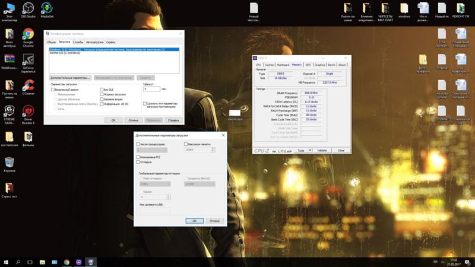The width and height of the screenshot is (475, 267).
Task: Switch to the Сервис tab
Action: (110, 42)
